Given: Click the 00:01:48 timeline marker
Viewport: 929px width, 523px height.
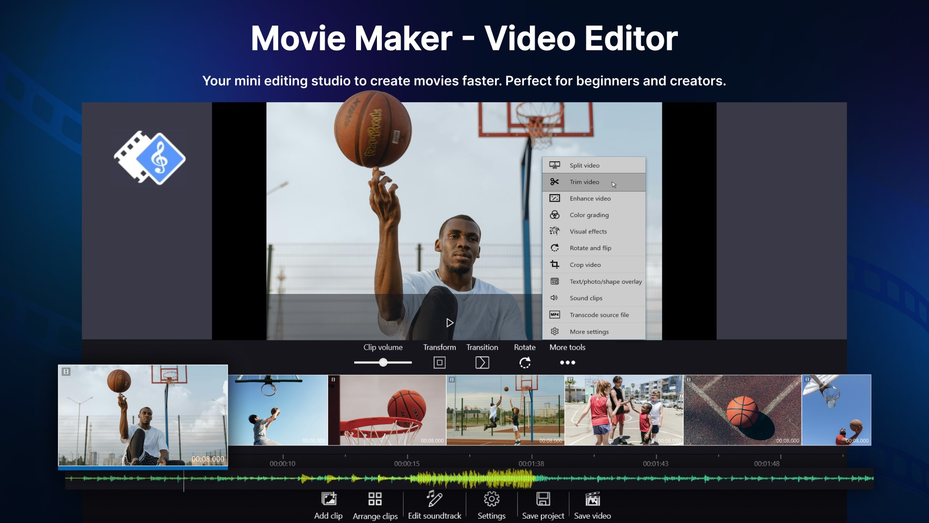Looking at the screenshot, I should (x=767, y=463).
